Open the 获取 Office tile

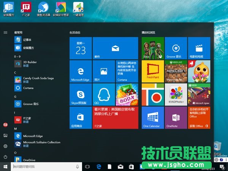point(199,117)
